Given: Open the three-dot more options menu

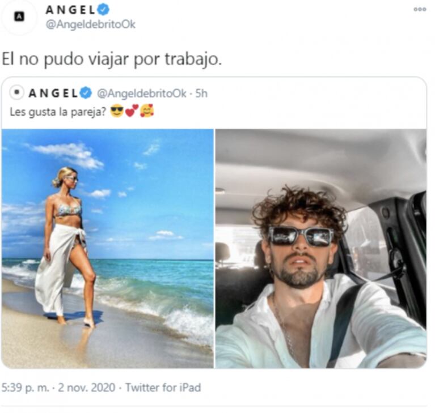Looking at the screenshot, I should tap(420, 9).
